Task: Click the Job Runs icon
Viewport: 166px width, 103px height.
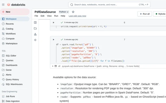Action: point(3,96)
